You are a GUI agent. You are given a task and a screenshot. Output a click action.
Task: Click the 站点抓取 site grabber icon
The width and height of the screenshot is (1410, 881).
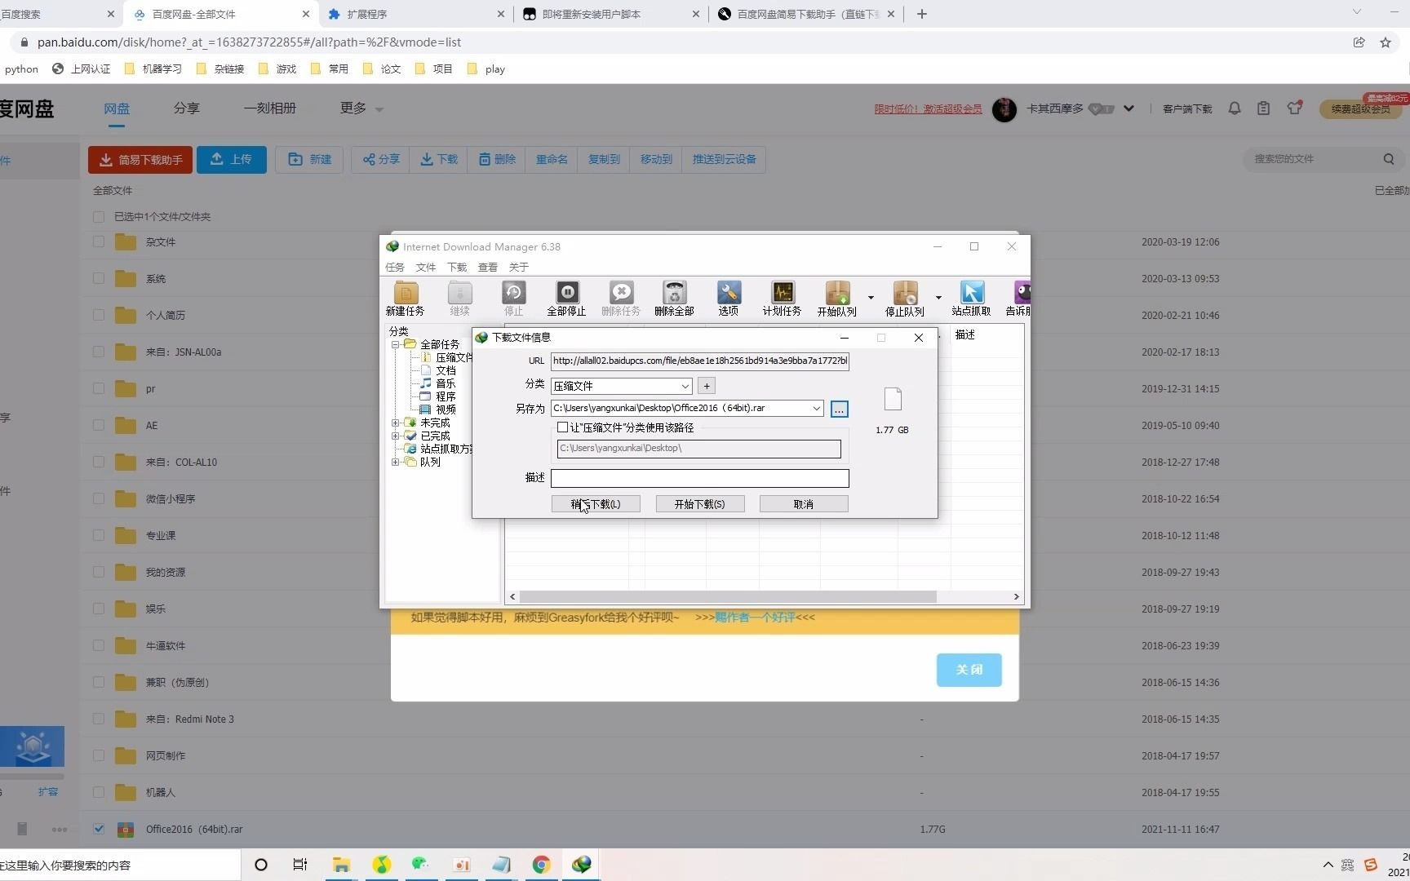[x=972, y=298]
